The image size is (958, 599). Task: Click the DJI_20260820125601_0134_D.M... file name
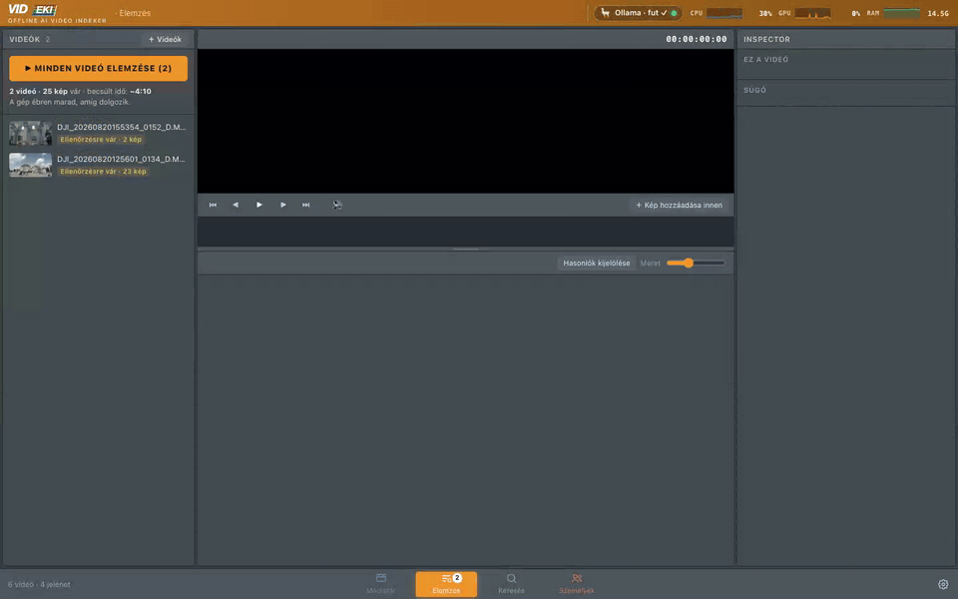tap(121, 159)
